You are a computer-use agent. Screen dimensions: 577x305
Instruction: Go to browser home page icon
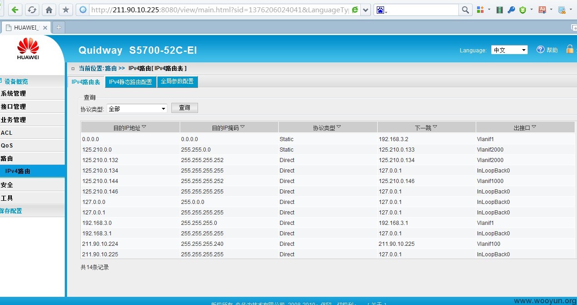(x=49, y=10)
